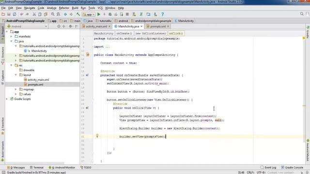The height and width of the screenshot is (174, 310).
Task: Expand the mipmap folder
Action: pos(16,89)
